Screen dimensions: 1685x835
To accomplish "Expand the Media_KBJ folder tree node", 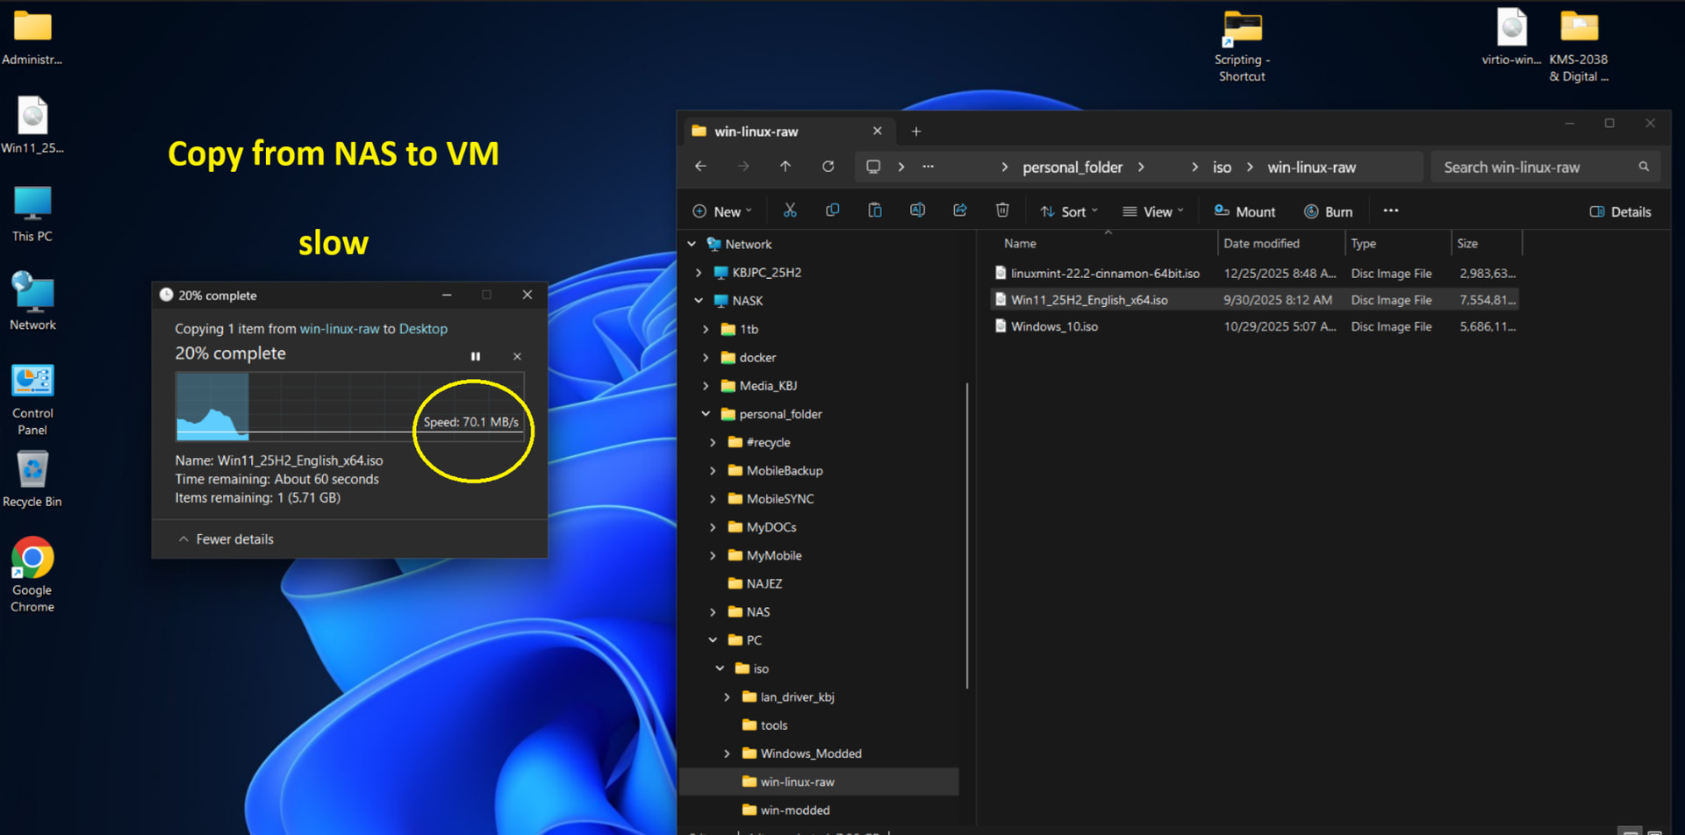I will (x=706, y=386).
